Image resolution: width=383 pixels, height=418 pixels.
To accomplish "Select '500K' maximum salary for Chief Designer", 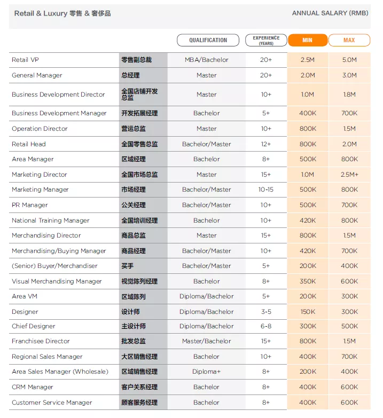I will coord(349,326).
